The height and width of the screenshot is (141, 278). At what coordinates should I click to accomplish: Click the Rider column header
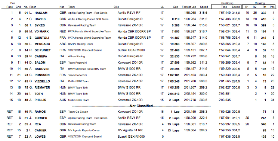coord(33,7)
